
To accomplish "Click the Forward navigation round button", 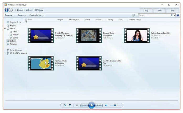I will coord(11,10).
